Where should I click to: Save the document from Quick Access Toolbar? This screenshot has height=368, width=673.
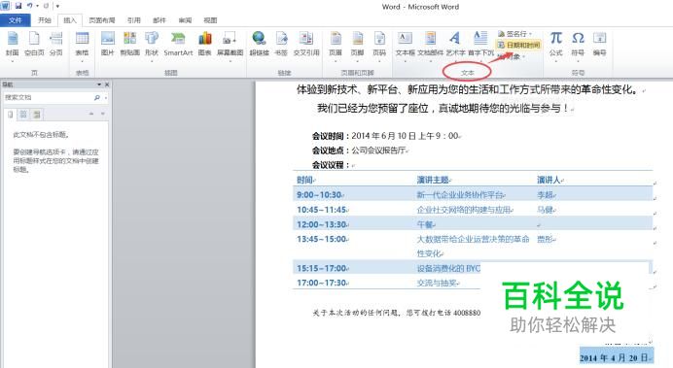[x=18, y=6]
